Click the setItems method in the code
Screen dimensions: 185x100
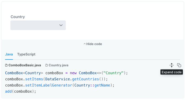(34, 79)
